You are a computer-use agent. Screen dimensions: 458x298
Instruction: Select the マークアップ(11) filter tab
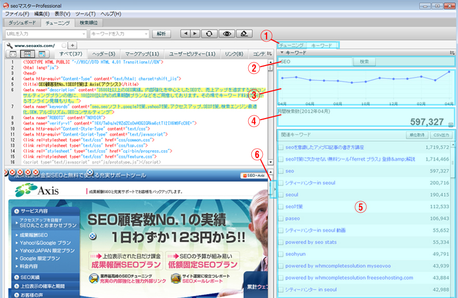click(142, 54)
